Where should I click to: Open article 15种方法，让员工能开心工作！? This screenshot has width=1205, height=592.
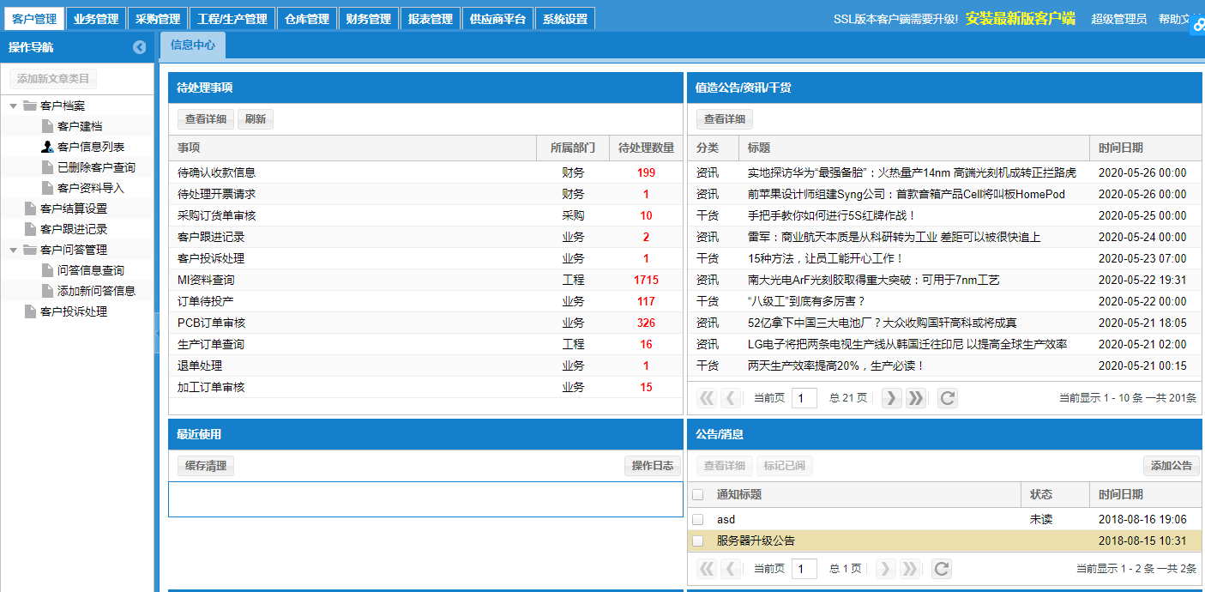pos(825,258)
